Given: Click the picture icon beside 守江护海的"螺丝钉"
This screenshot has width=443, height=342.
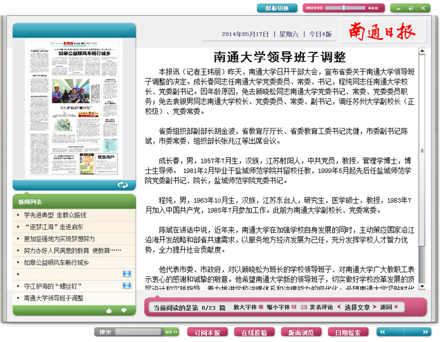Looking at the screenshot, I should point(127,286).
